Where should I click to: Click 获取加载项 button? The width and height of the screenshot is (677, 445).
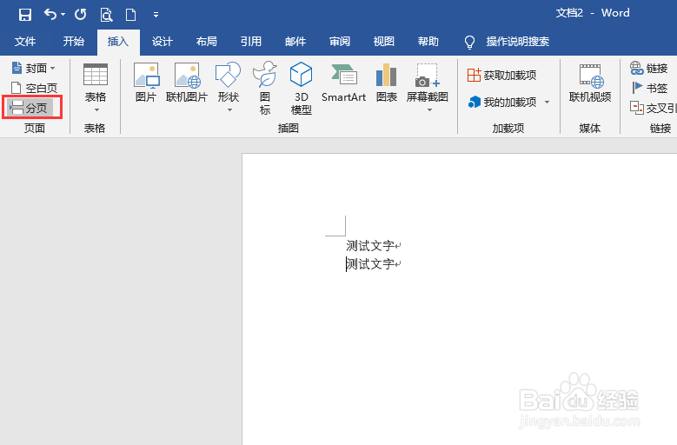501,75
